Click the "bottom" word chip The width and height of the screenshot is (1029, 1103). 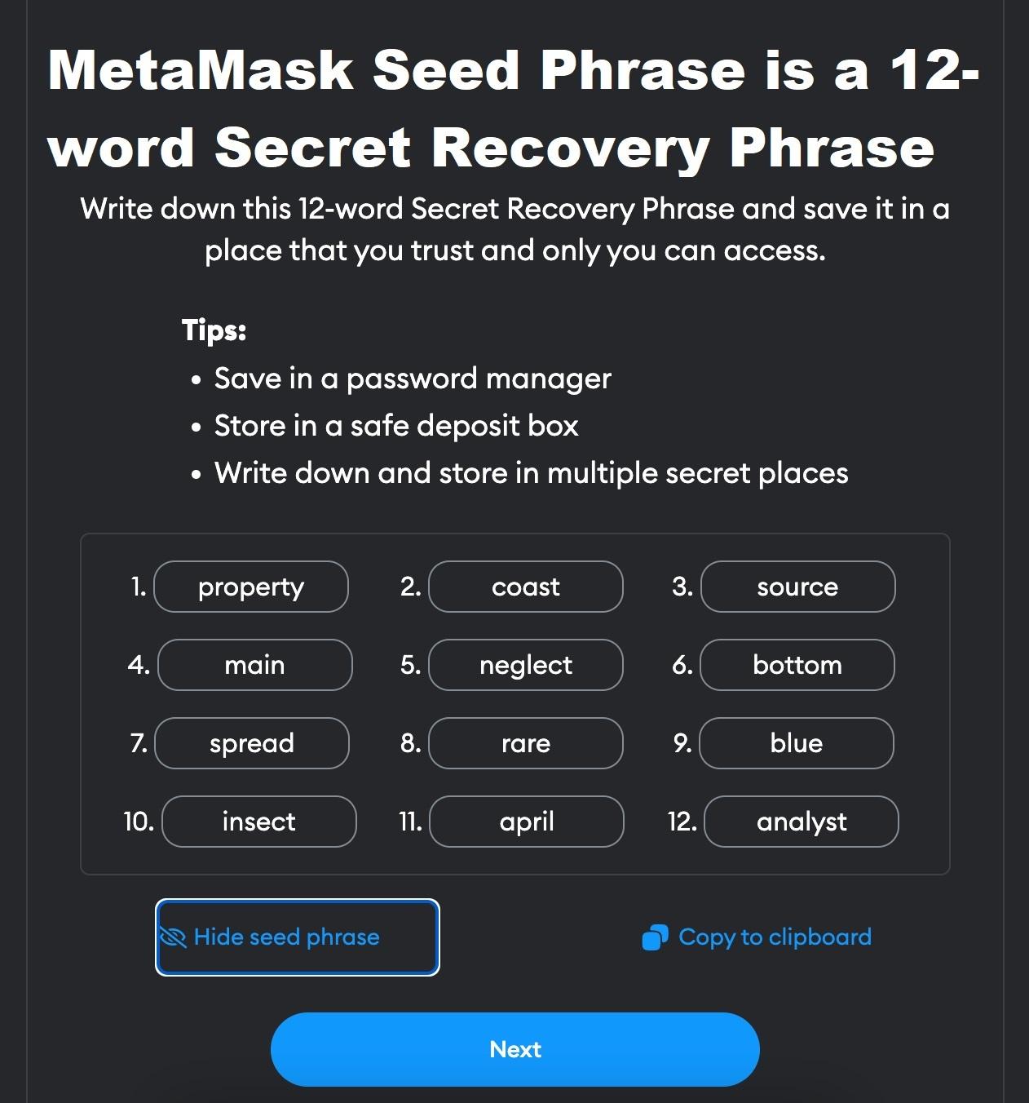(x=797, y=665)
